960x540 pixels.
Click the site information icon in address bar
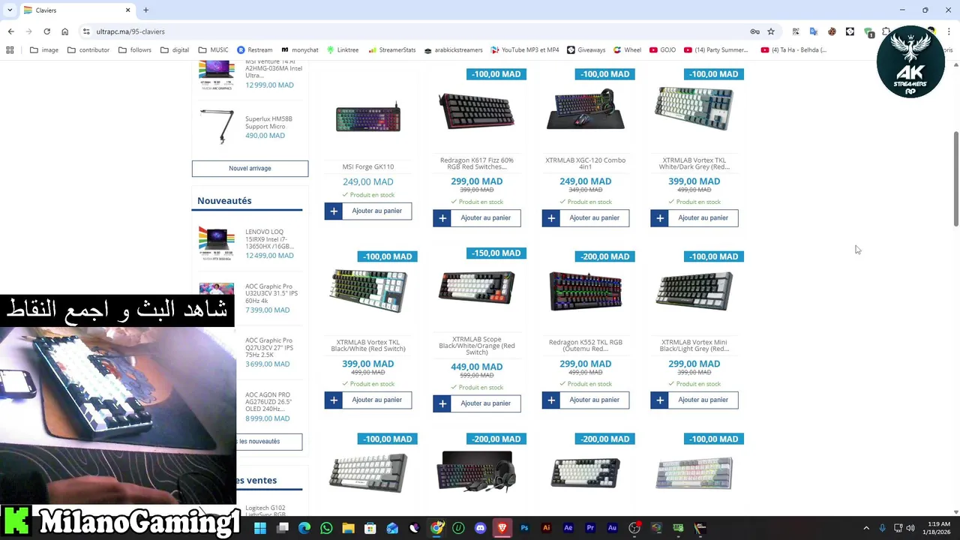tap(86, 31)
